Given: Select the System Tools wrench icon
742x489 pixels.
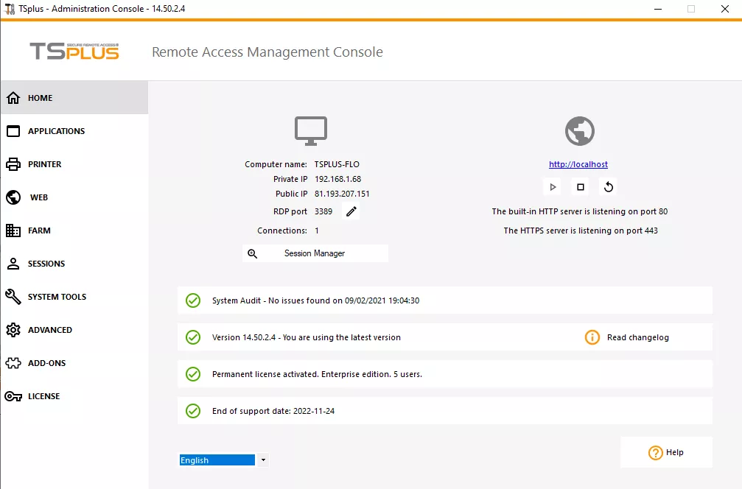Looking at the screenshot, I should pyautogui.click(x=13, y=296).
